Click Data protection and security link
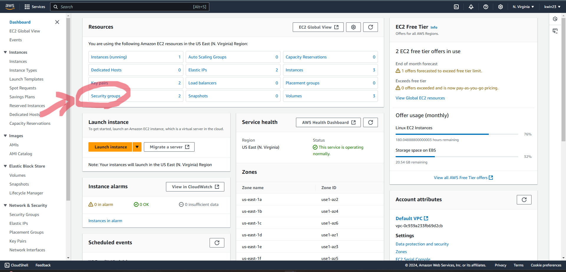Viewport: 566px width, 272px height. 422,244
